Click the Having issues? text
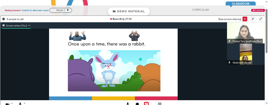 click(x=13, y=10)
